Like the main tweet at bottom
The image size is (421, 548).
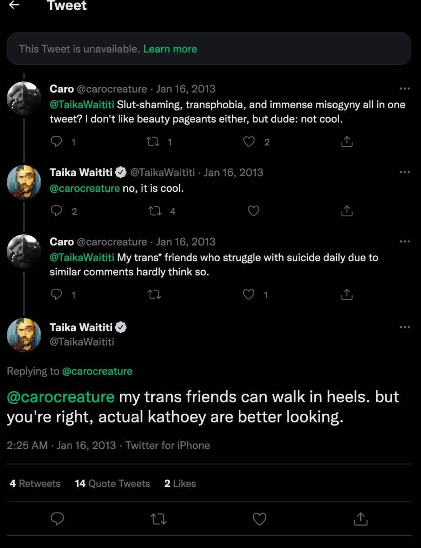point(259,519)
